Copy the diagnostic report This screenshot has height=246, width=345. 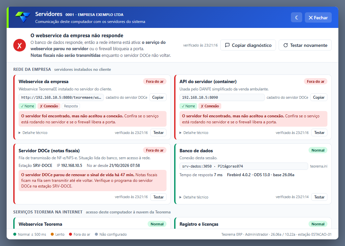click(248, 45)
